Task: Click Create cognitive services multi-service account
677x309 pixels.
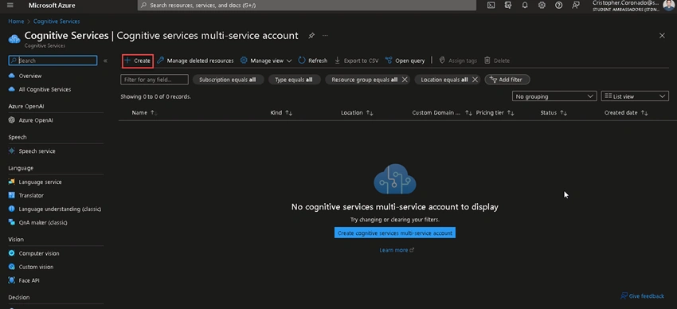Action: tap(394, 233)
